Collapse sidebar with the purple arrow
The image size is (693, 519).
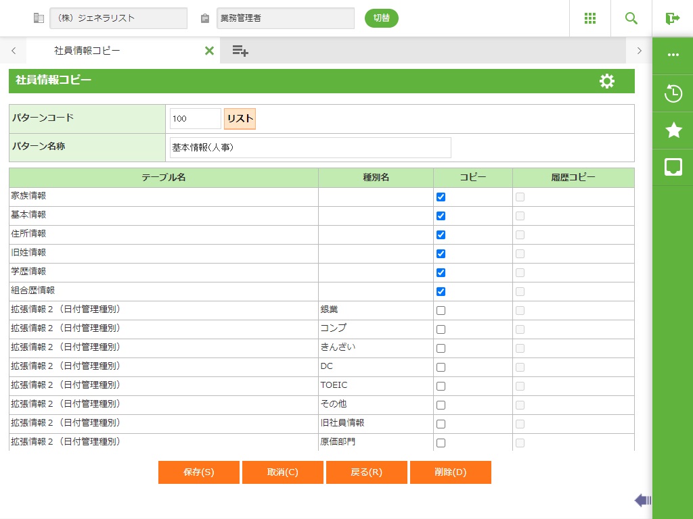(642, 500)
